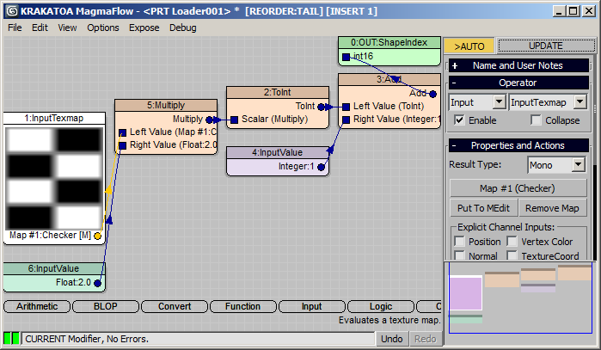Click the ToInt output socket of node 2
Image resolution: width=601 pixels, height=350 pixels.
(322, 107)
